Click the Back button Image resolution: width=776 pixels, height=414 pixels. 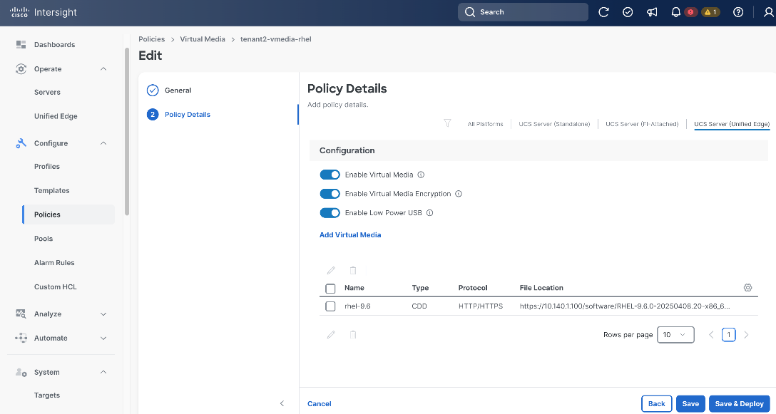tap(657, 403)
